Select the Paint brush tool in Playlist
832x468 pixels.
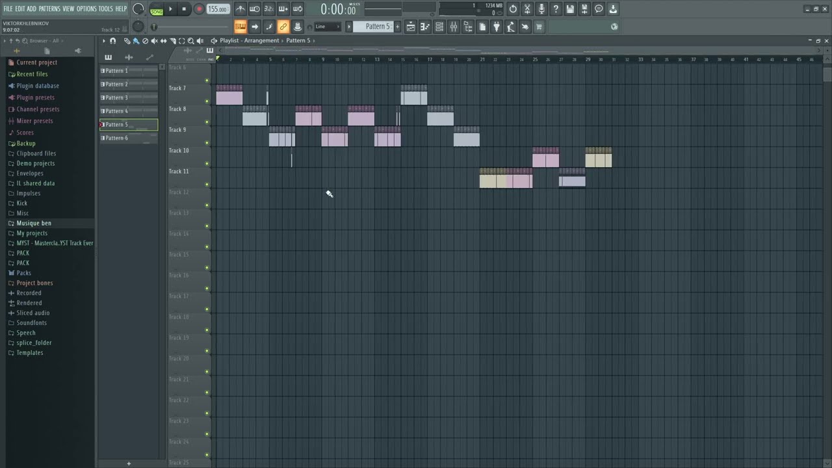point(136,41)
